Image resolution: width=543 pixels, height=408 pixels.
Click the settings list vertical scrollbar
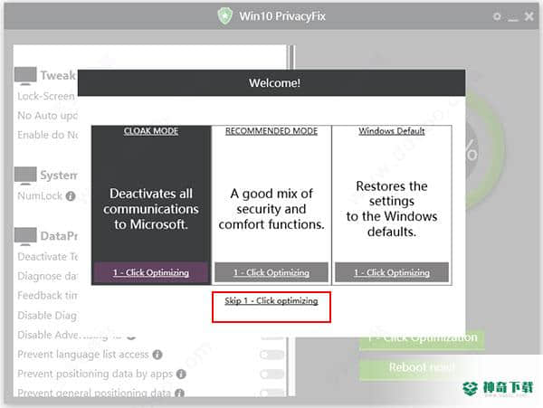coord(291,220)
